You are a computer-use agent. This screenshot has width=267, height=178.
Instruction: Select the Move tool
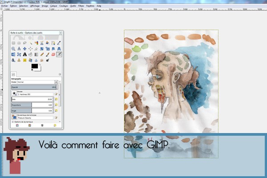(x=24, y=49)
